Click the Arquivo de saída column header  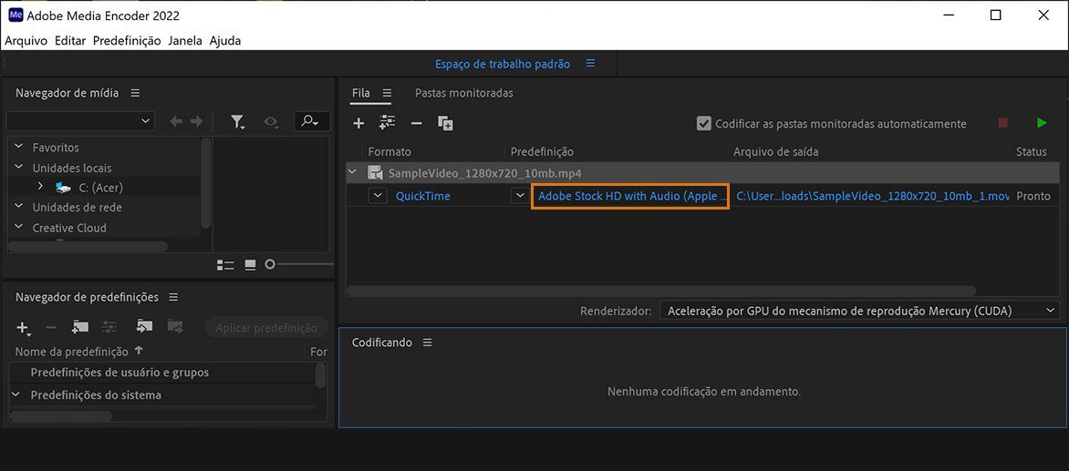pyautogui.click(x=776, y=152)
